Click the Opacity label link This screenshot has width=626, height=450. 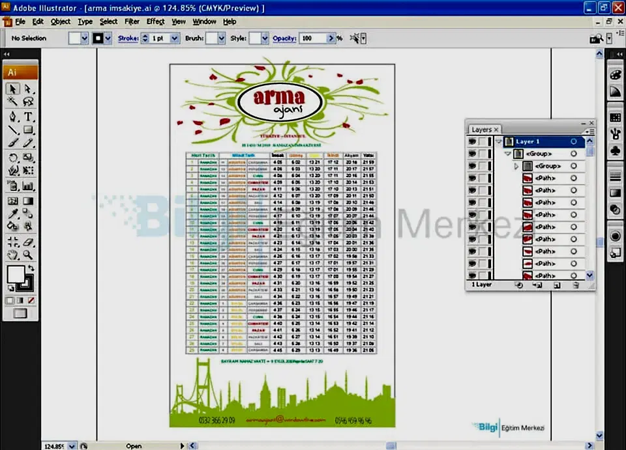(x=284, y=38)
